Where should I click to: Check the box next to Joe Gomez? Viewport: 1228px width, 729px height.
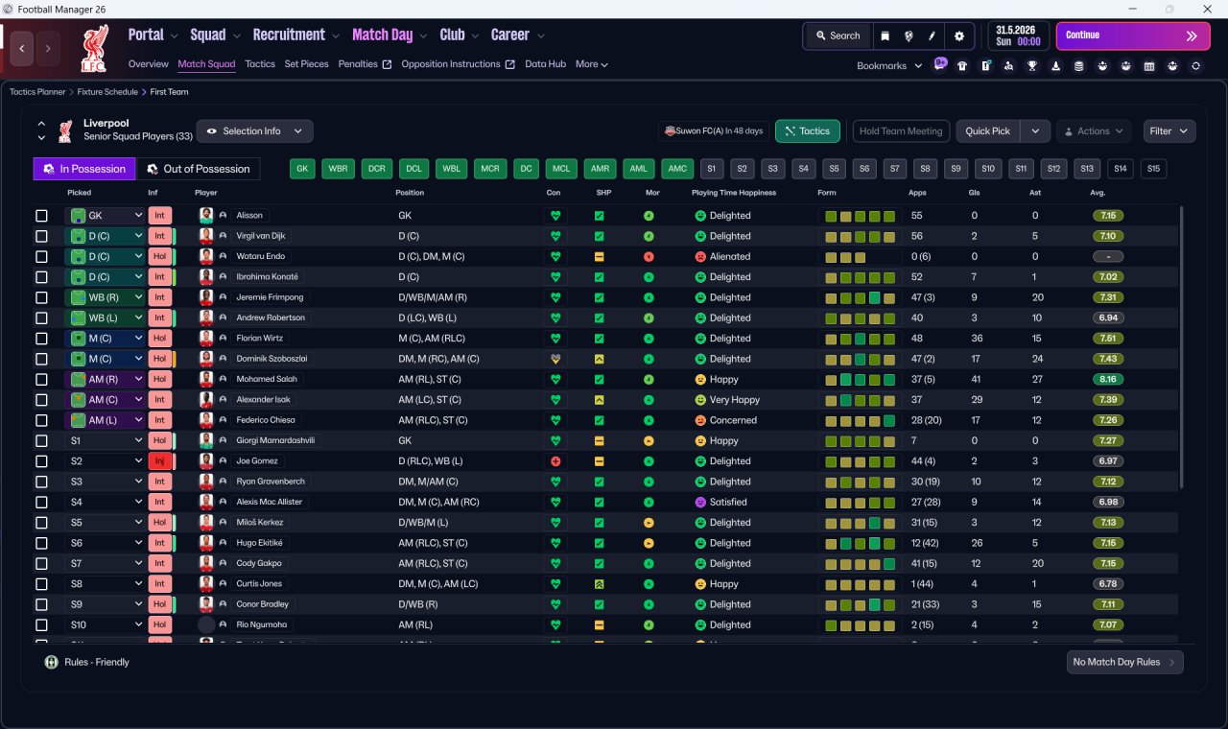coord(41,461)
